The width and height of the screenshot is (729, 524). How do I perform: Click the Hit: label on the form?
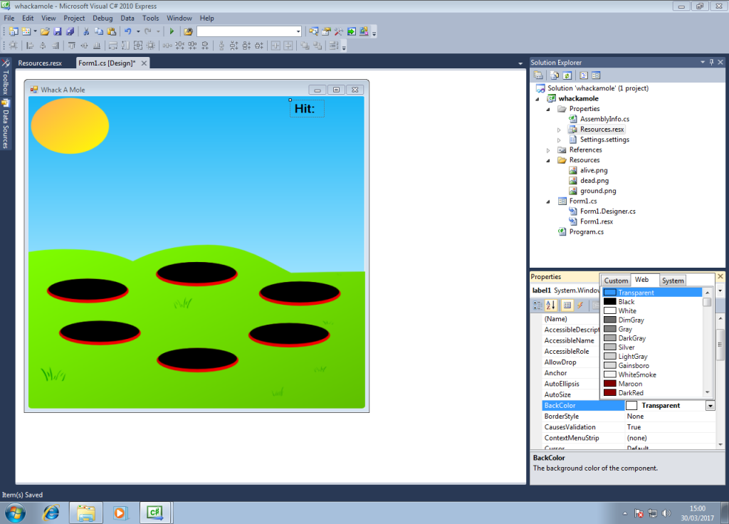tap(307, 109)
